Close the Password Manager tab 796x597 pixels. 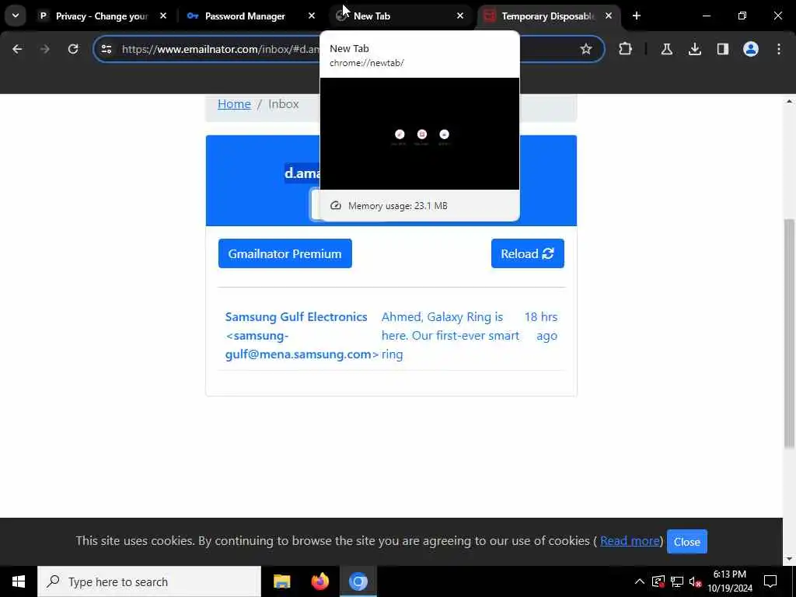click(312, 16)
